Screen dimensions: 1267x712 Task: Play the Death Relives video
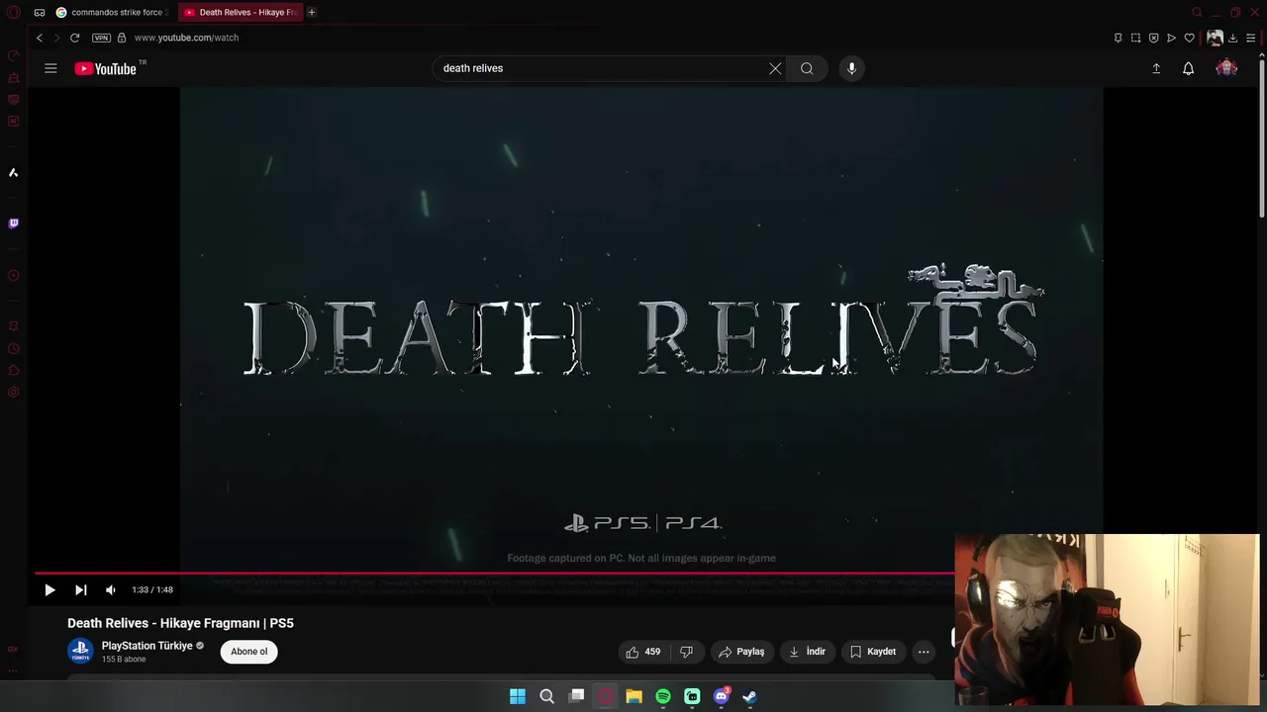pos(49,589)
